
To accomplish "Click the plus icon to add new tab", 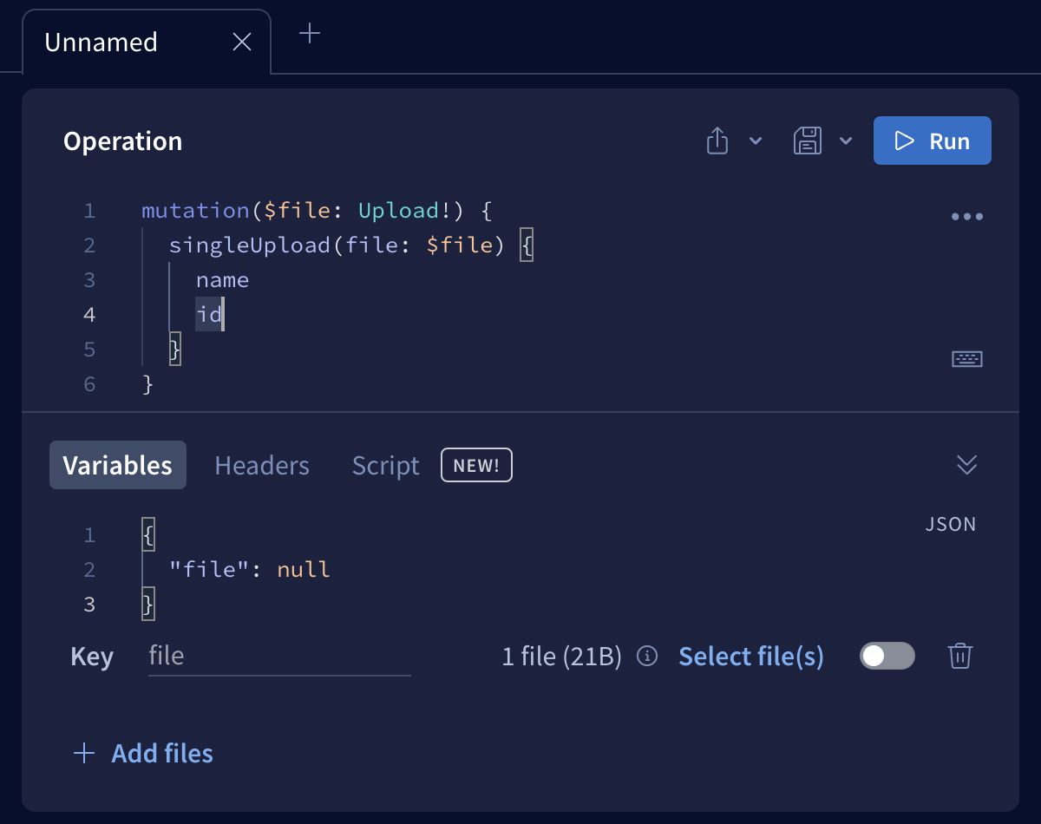I will (x=310, y=34).
